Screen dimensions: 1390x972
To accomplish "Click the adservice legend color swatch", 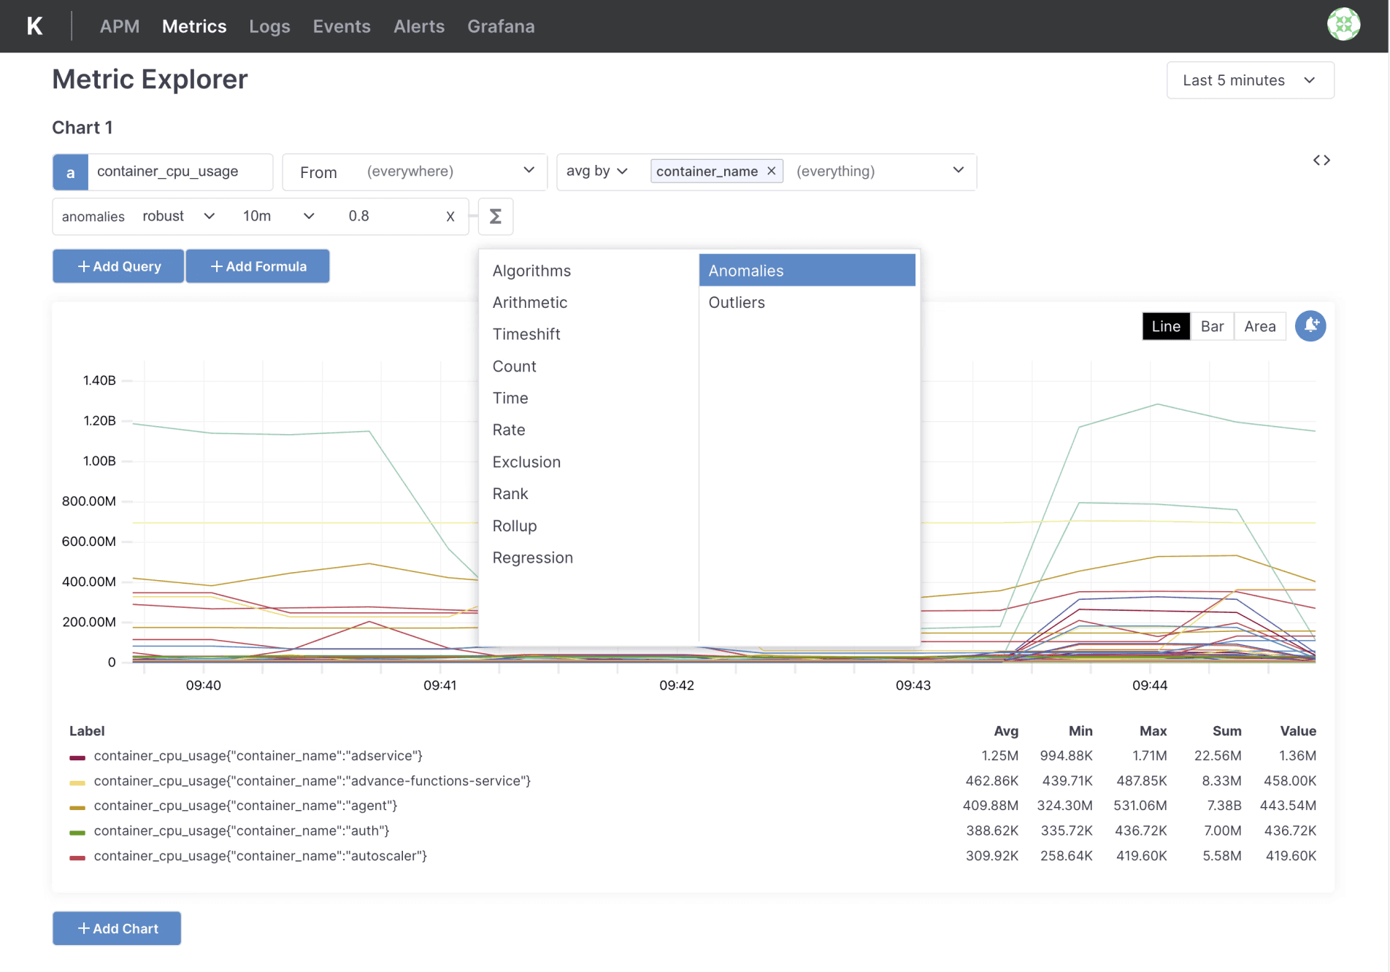I will click(x=77, y=757).
